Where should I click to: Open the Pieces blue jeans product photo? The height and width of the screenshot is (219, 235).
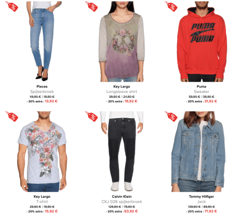click(x=42, y=42)
